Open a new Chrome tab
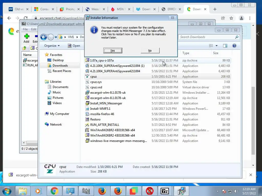262x196 pixels. coord(215,9)
